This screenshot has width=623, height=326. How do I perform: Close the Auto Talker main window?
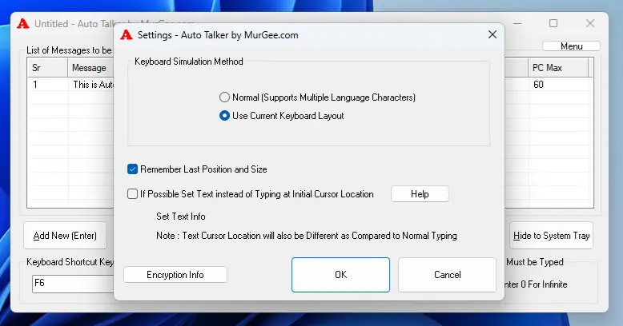(x=590, y=23)
